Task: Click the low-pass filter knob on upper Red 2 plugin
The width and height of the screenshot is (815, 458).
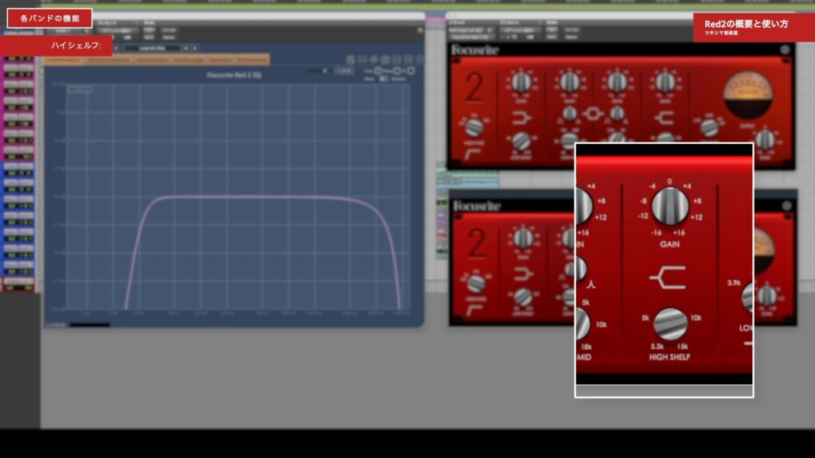Action: pos(709,127)
